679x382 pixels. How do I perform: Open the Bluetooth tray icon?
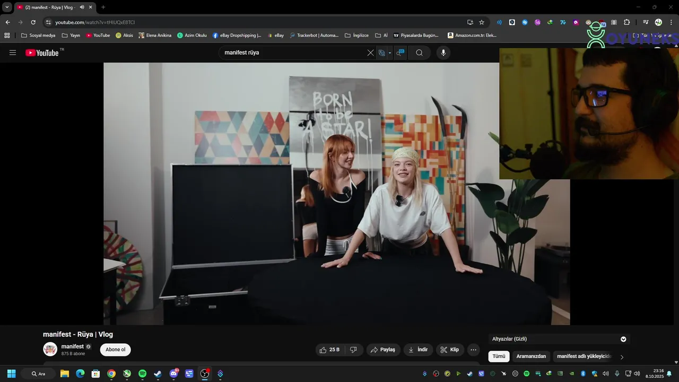pyautogui.click(x=582, y=374)
